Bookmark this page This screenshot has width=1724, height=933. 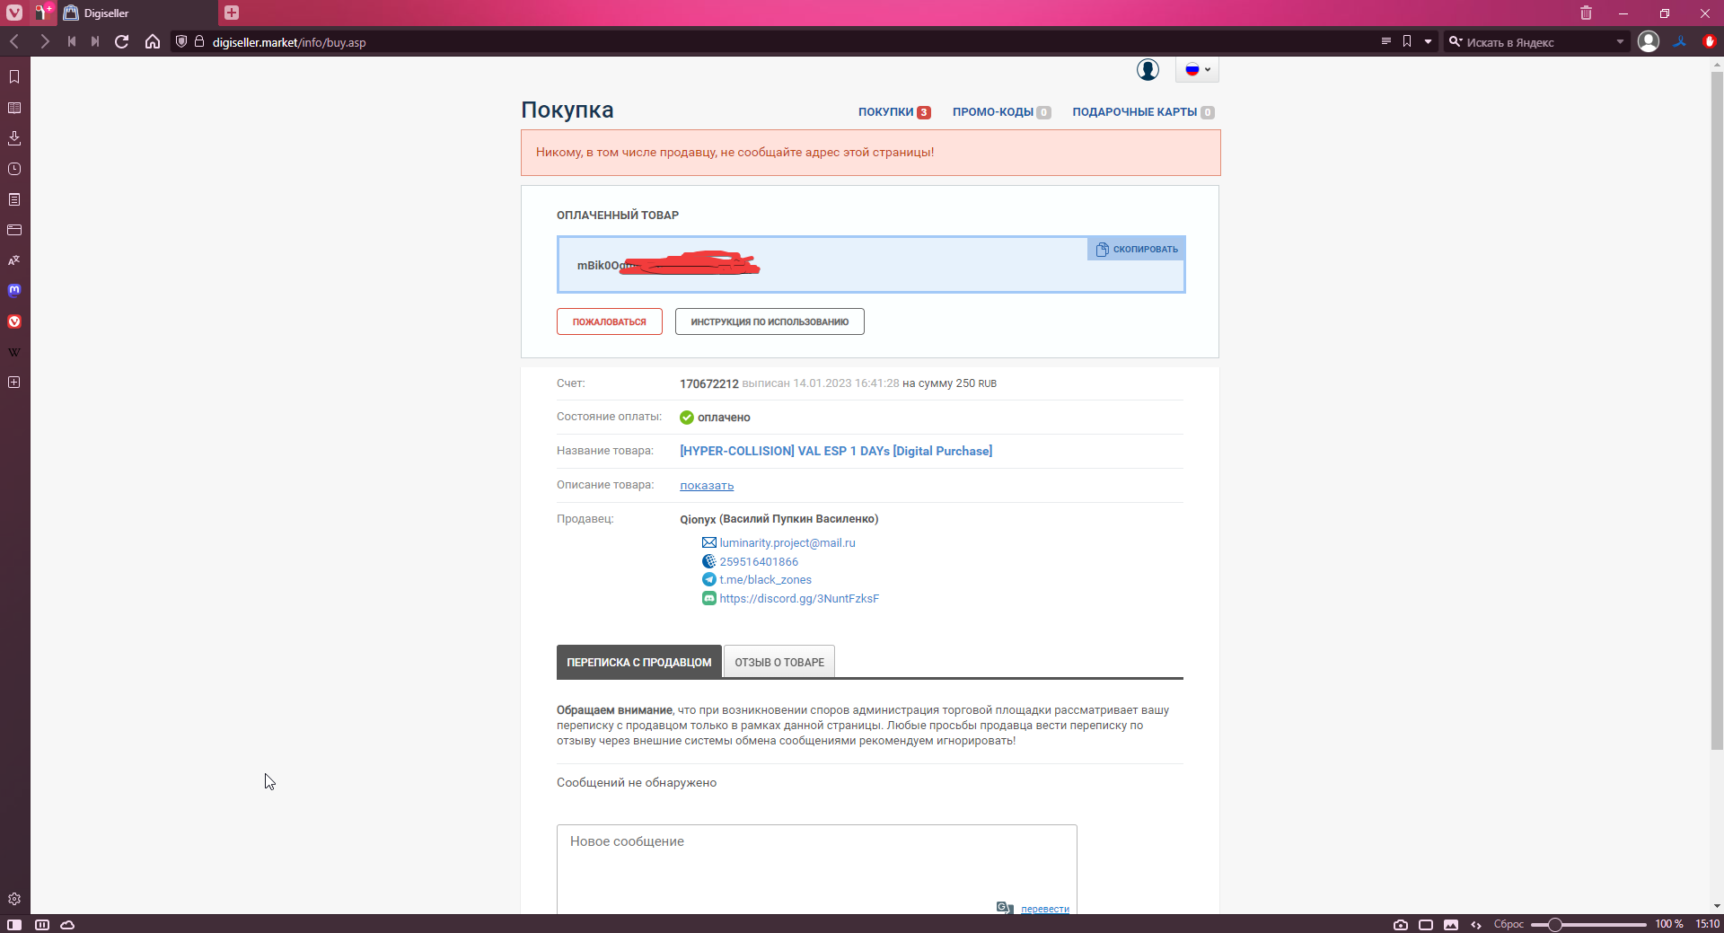point(1407,41)
